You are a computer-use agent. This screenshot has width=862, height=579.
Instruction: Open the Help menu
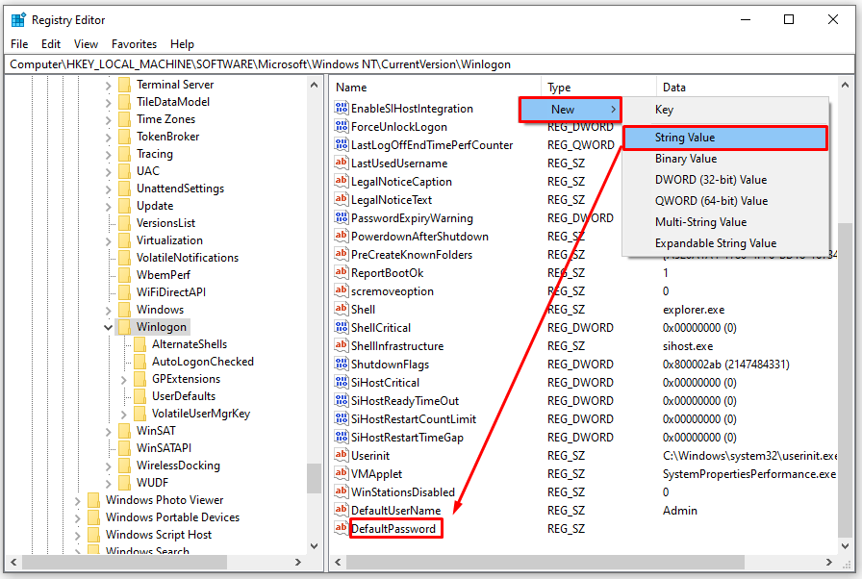[x=182, y=44]
